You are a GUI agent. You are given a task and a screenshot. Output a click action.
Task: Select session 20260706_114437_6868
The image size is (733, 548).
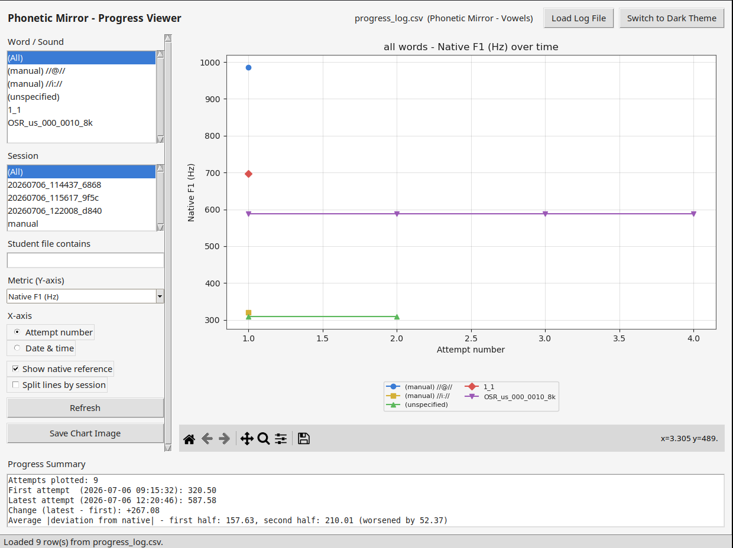pos(82,185)
